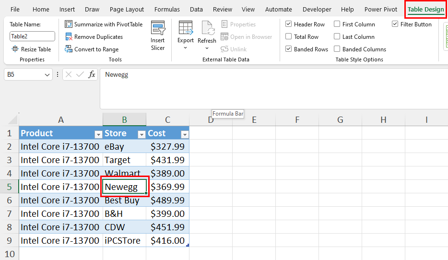Select the $399.00 cost cell
Screen dimensions: 448x260
[167, 213]
